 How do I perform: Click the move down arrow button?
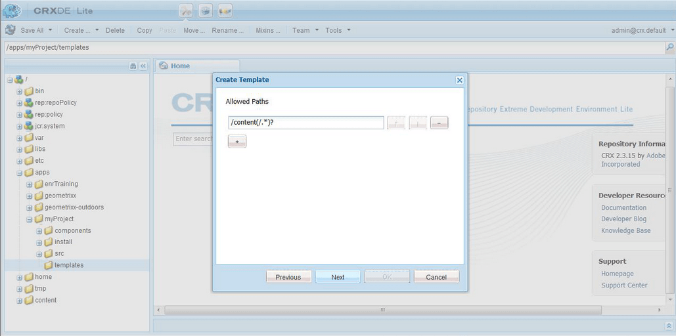[418, 123]
